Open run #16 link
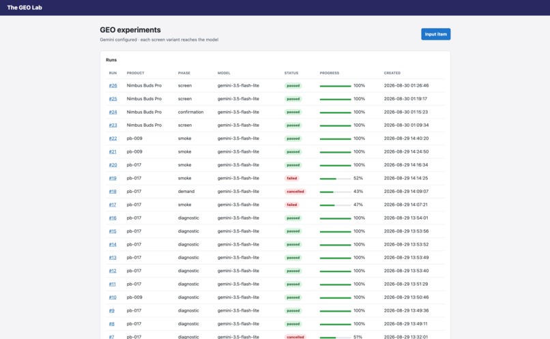Viewport: 550px width, 339px height. point(112,218)
